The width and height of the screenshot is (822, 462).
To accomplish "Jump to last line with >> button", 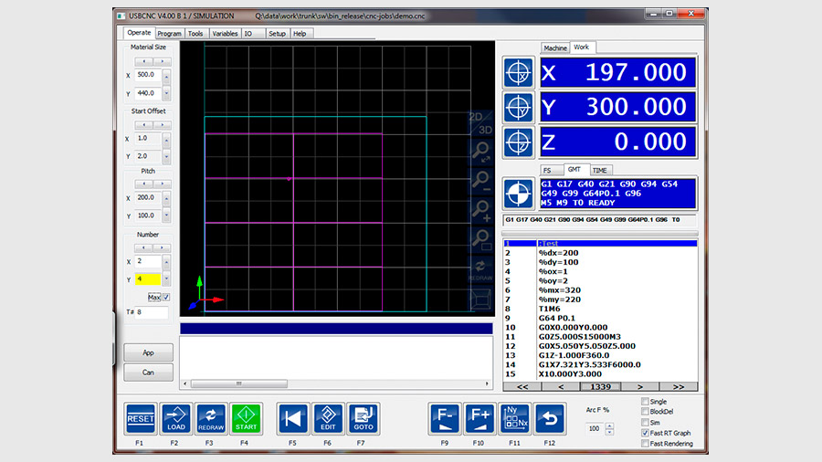I will click(677, 387).
